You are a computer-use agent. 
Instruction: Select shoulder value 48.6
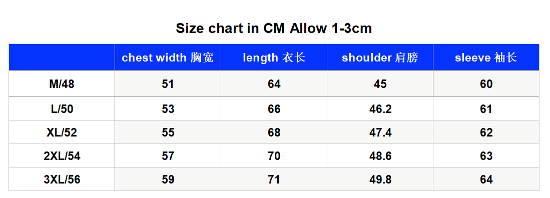tap(380, 156)
